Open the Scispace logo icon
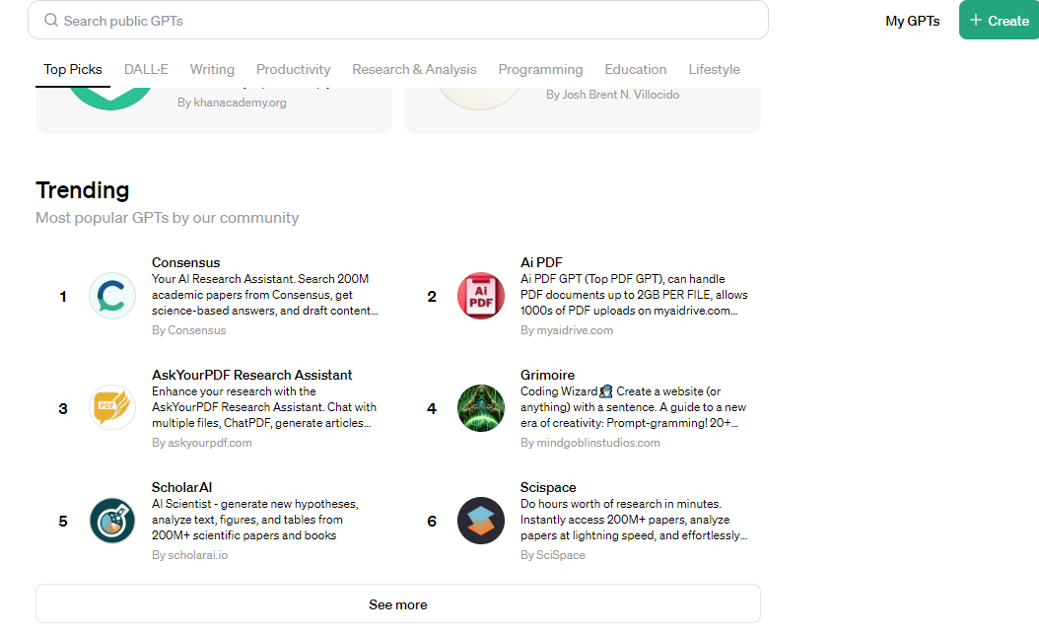The height and width of the screenshot is (635, 1039). 480,521
